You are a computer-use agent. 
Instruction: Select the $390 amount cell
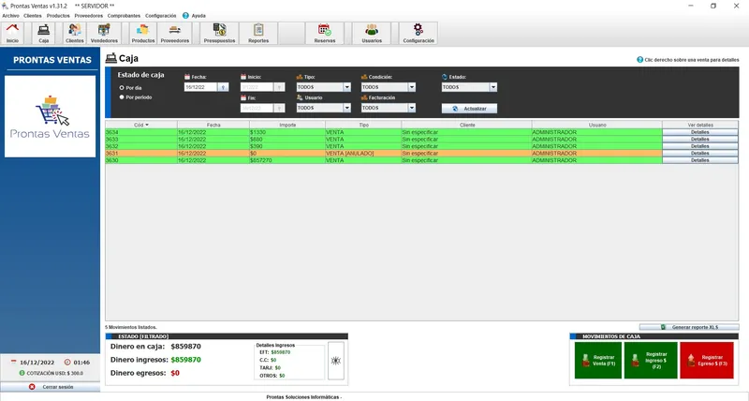point(287,146)
